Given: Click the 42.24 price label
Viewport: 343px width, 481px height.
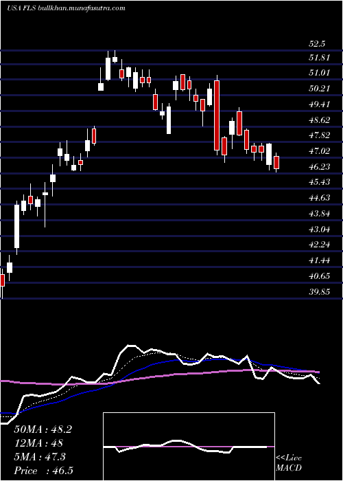Looking at the screenshot, I should point(319,245).
